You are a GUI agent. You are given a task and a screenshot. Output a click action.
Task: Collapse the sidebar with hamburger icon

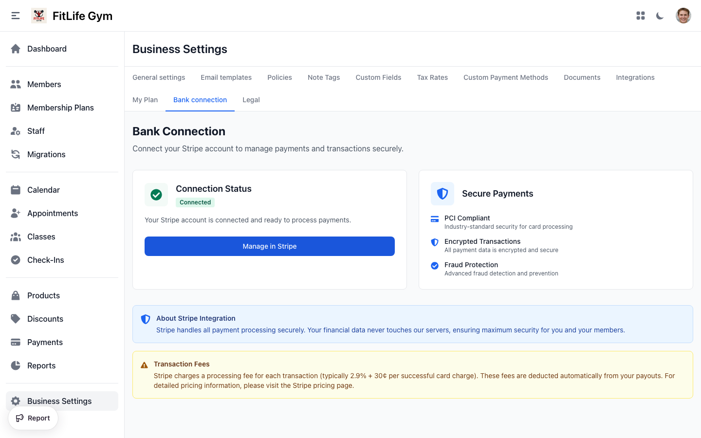[15, 15]
